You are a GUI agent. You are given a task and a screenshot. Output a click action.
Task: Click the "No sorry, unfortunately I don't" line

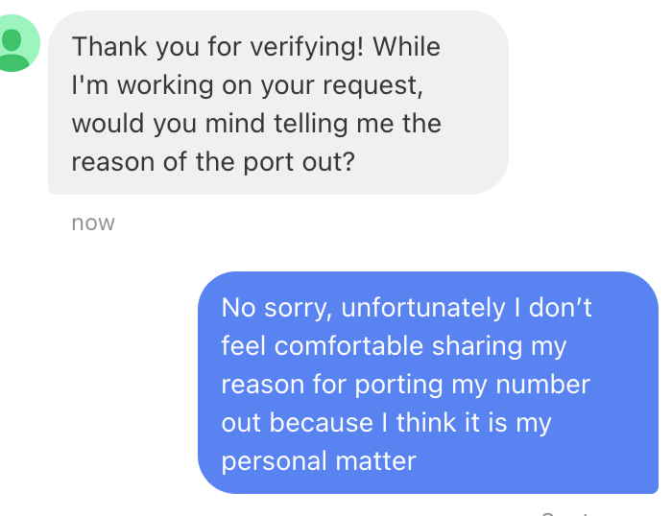tap(407, 308)
